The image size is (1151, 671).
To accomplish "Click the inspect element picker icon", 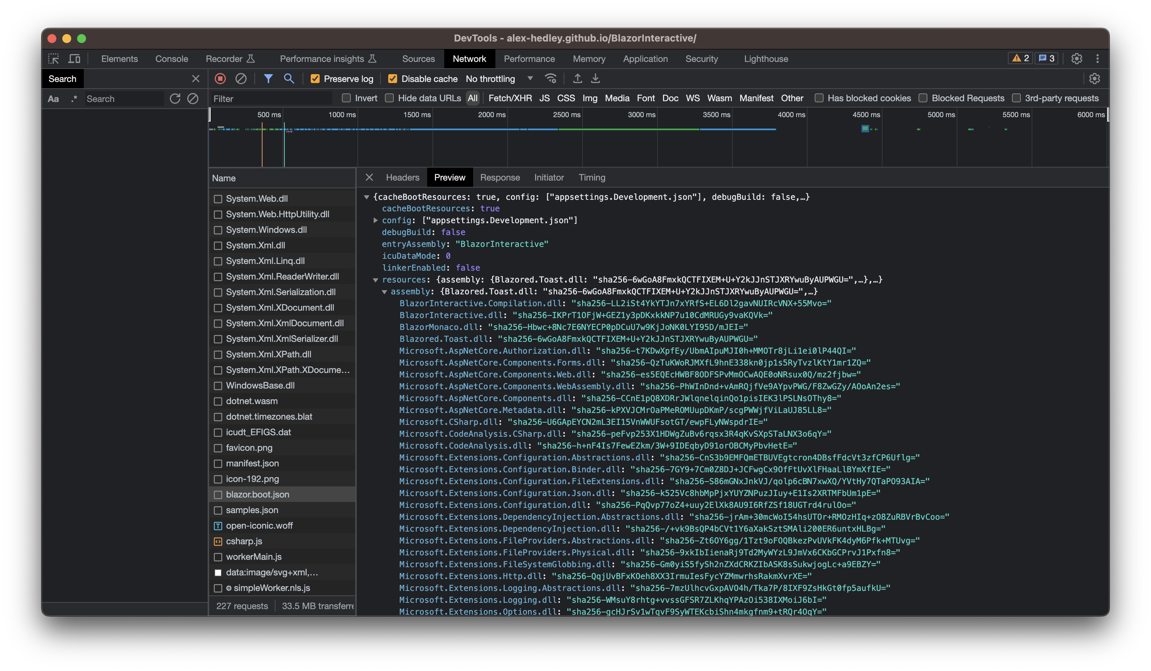I will pyautogui.click(x=53, y=59).
